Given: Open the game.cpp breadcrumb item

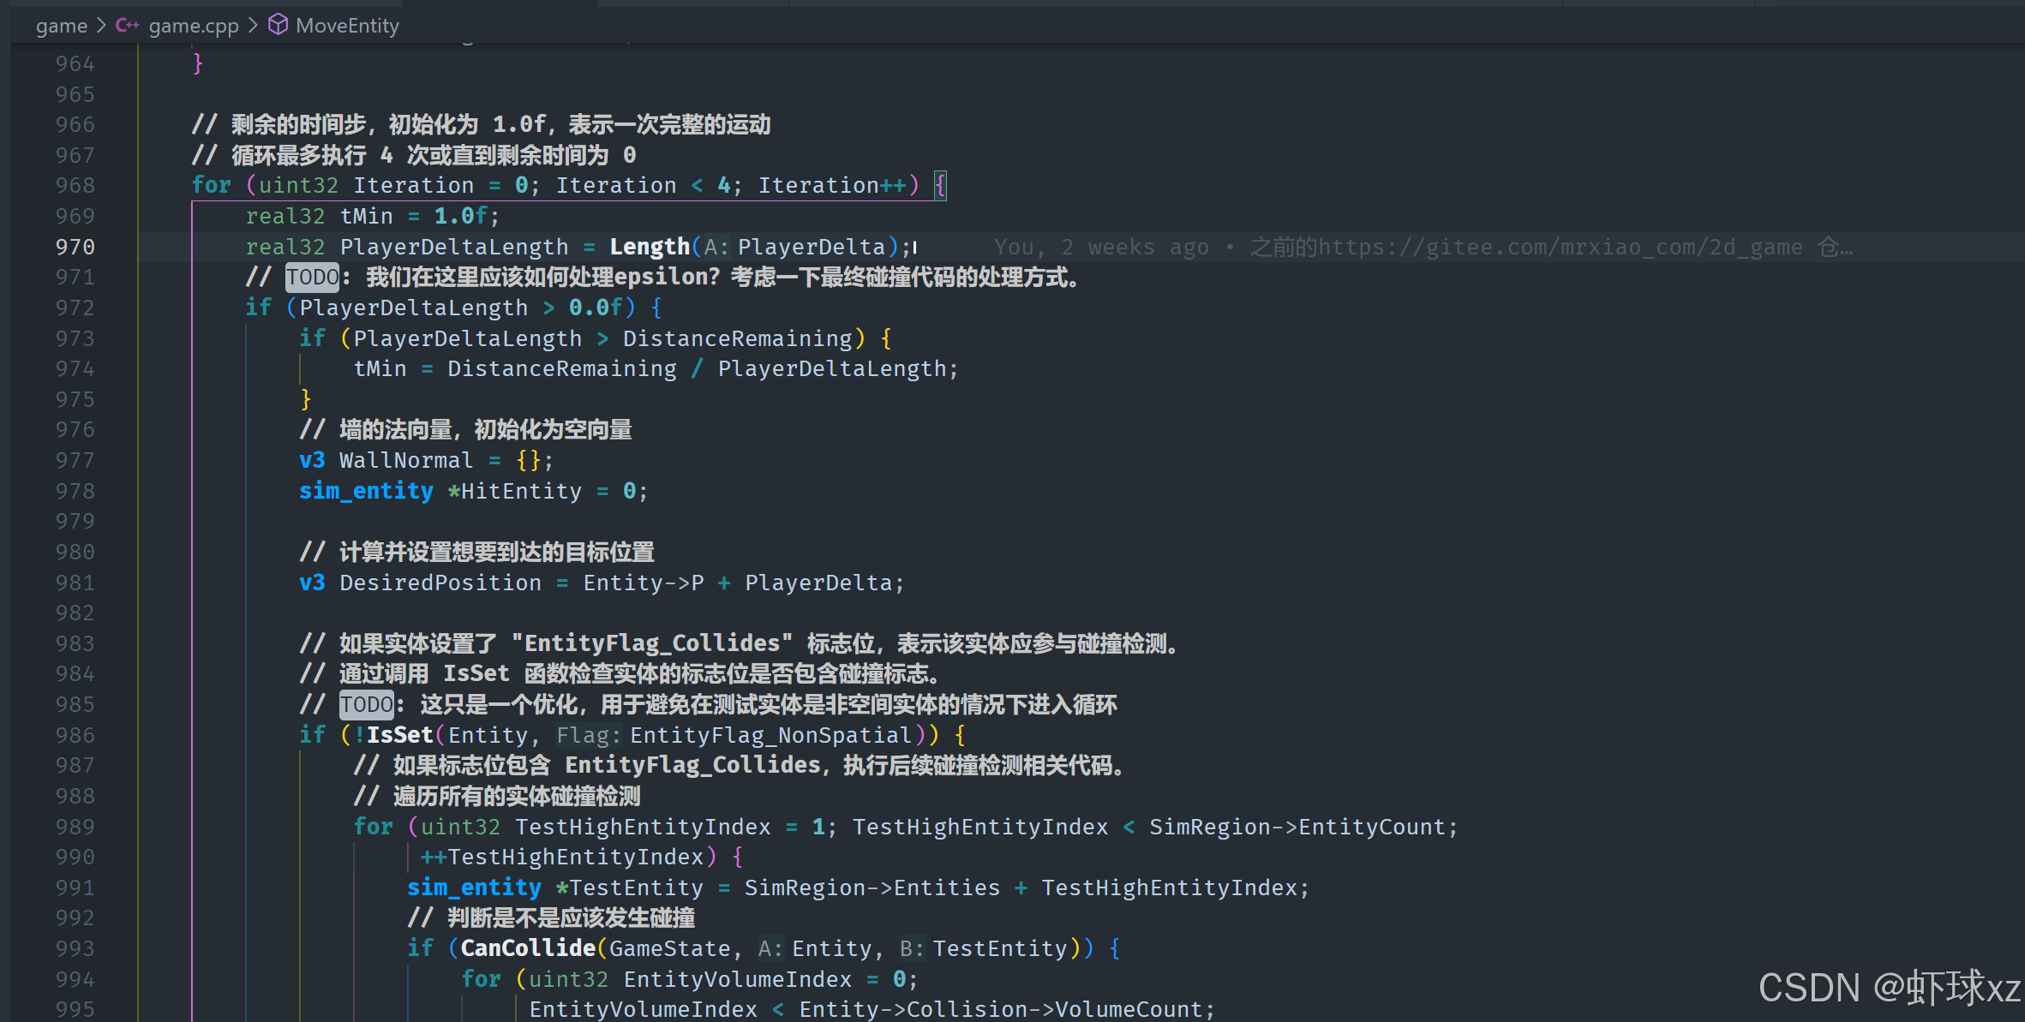Looking at the screenshot, I should tap(194, 26).
